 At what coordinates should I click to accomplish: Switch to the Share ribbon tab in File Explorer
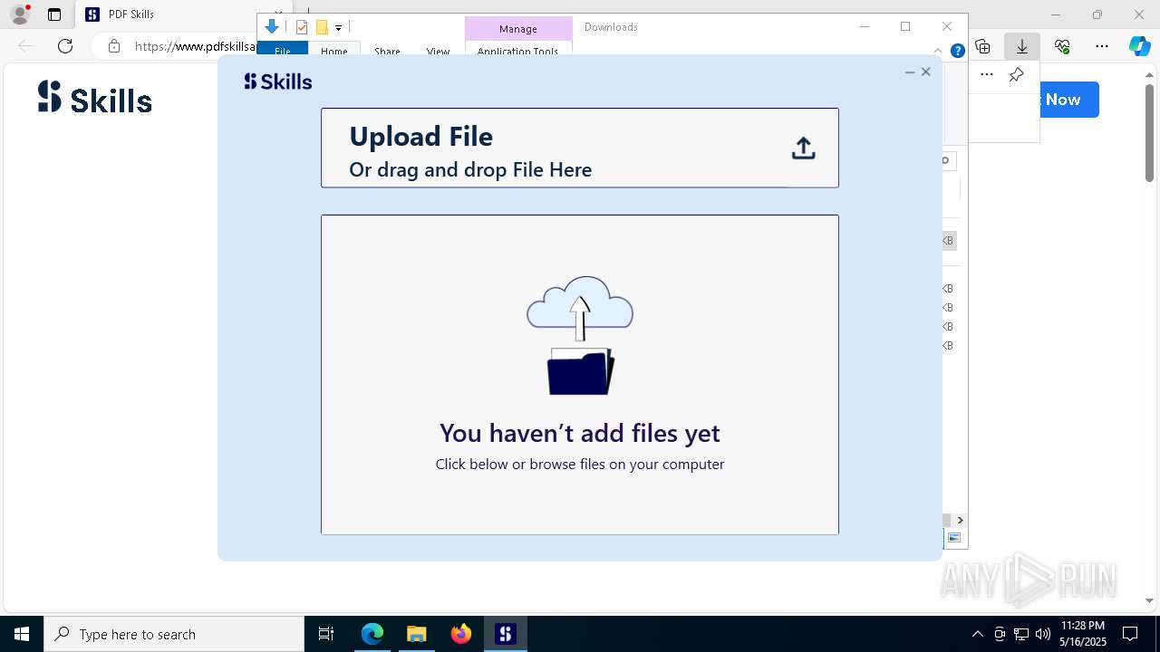[387, 50]
